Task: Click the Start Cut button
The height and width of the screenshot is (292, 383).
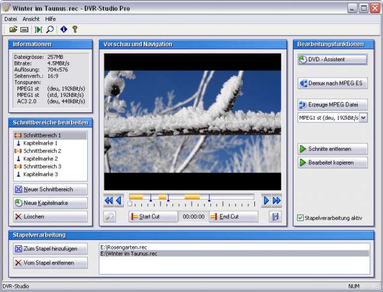Action: click(x=153, y=216)
